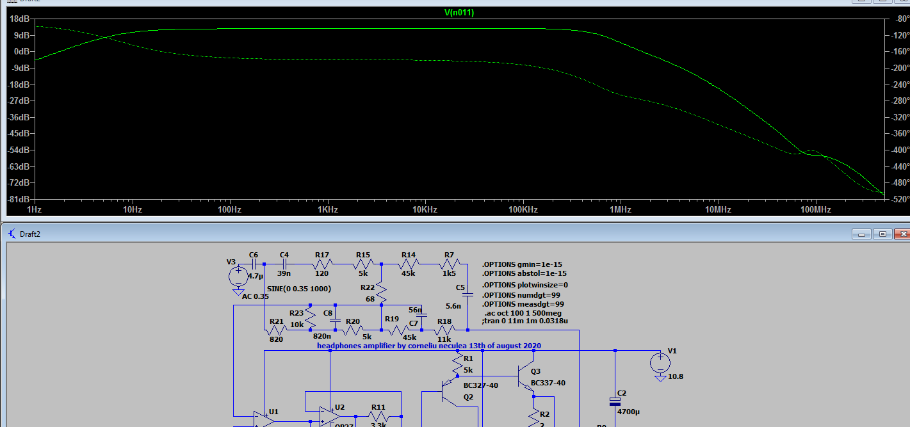Select resistor R18 symbol

445,330
